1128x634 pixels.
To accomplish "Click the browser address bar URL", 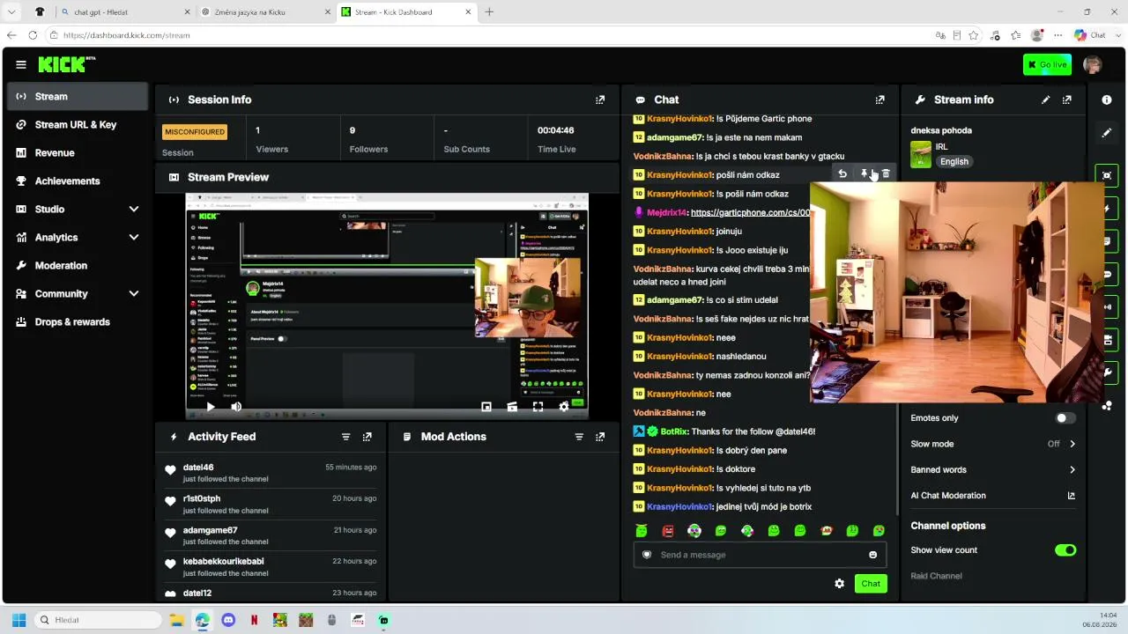I will click(127, 35).
